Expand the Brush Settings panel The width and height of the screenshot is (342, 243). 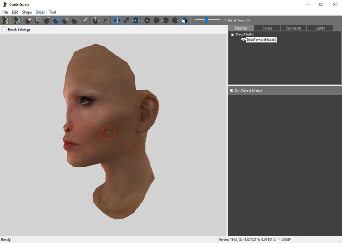[x=4, y=30]
